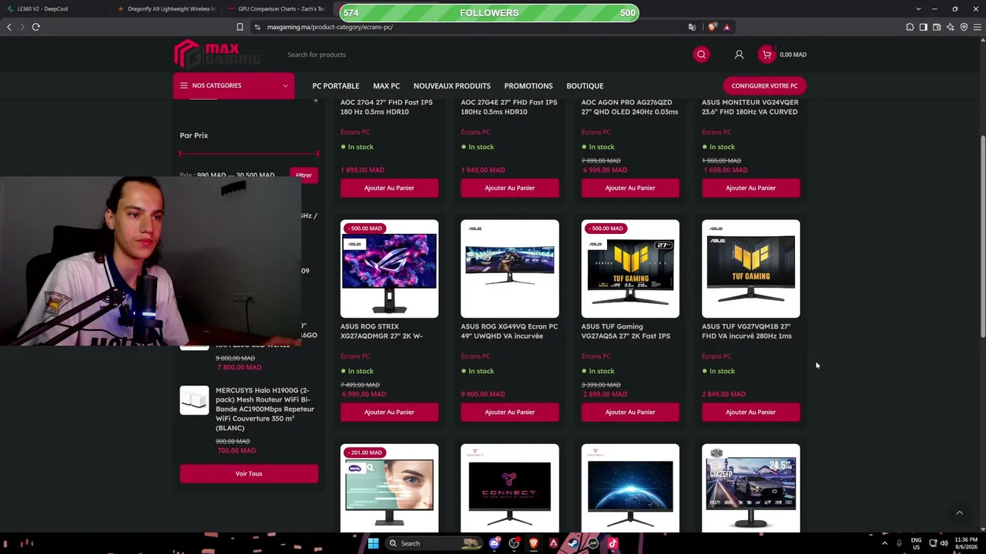Click Voir Tous button in sidebar

(249, 474)
